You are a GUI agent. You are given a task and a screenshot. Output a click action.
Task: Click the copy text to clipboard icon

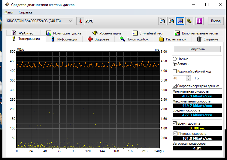(x=162, y=21)
